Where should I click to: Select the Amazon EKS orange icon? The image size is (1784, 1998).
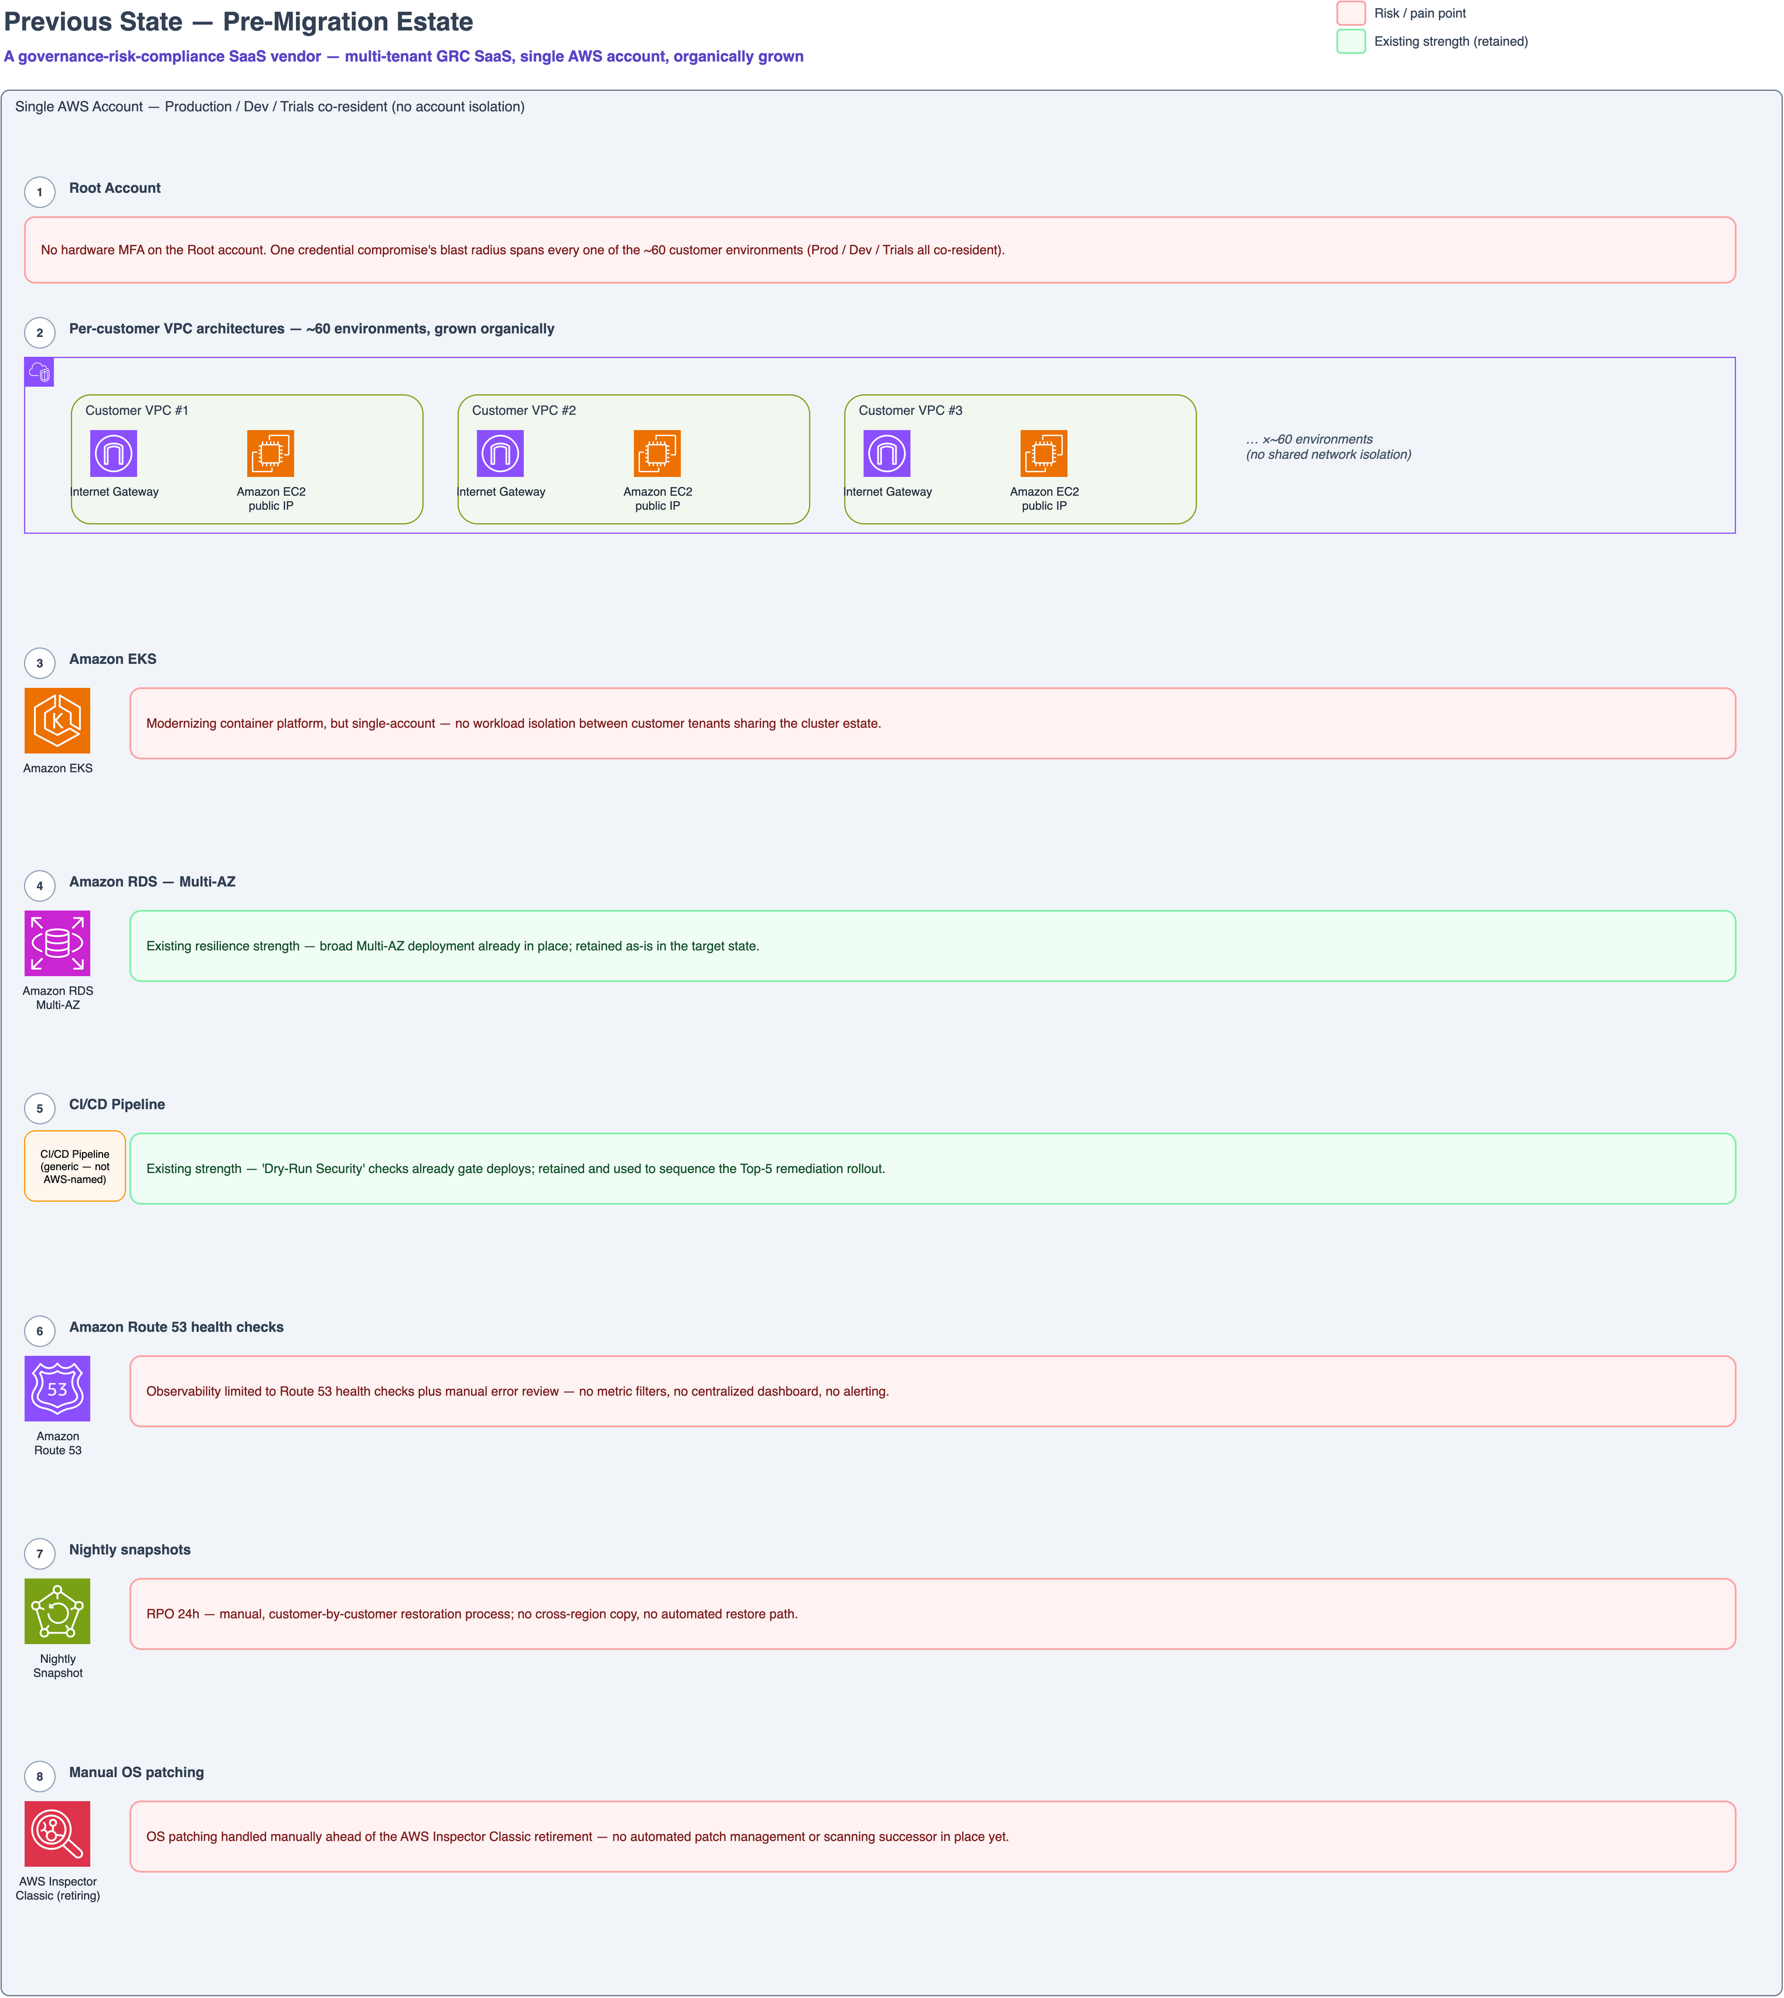[x=58, y=721]
